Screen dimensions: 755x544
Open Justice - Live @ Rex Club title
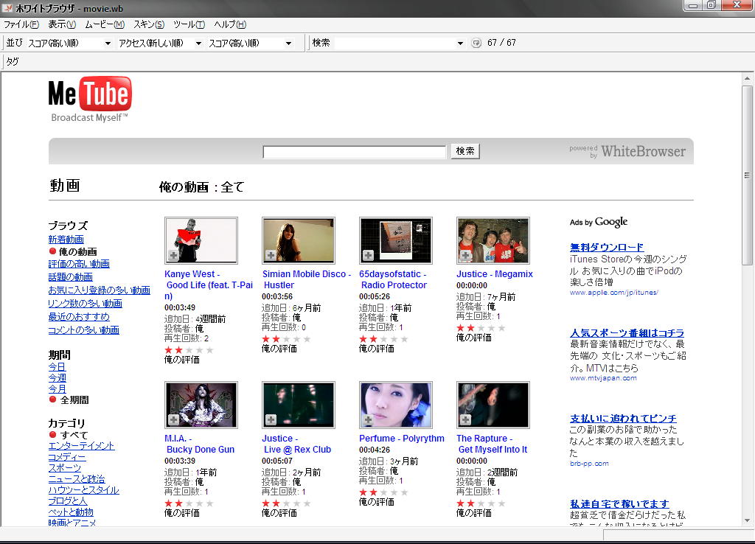pyautogui.click(x=296, y=444)
